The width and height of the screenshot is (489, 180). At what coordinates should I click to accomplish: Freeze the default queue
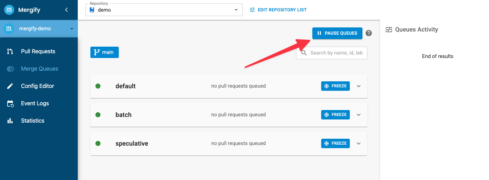click(335, 86)
